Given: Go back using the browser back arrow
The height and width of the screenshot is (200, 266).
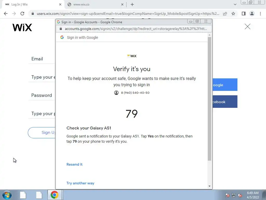Looking at the screenshot, I should coord(6,14).
